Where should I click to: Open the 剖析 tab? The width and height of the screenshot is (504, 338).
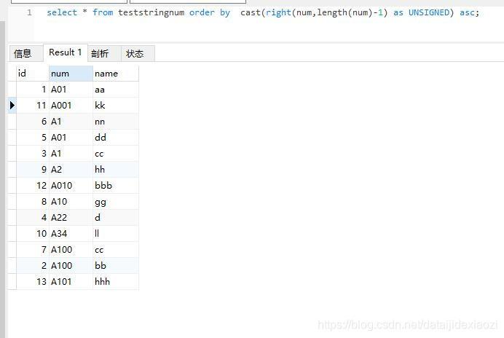pos(104,53)
